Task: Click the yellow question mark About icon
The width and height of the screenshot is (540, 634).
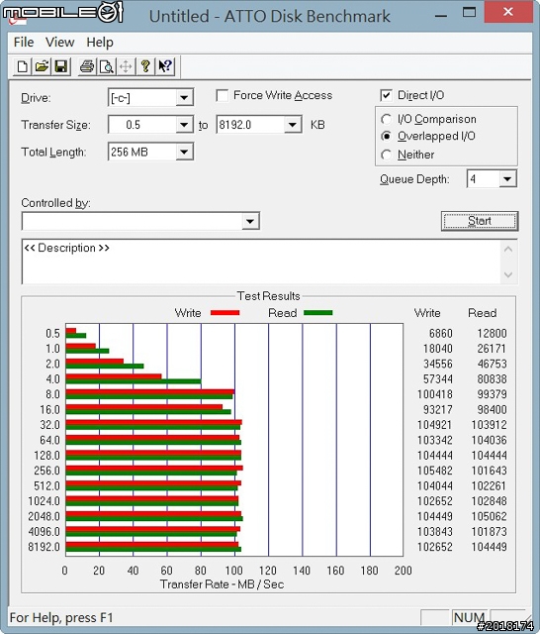Action: coord(145,66)
